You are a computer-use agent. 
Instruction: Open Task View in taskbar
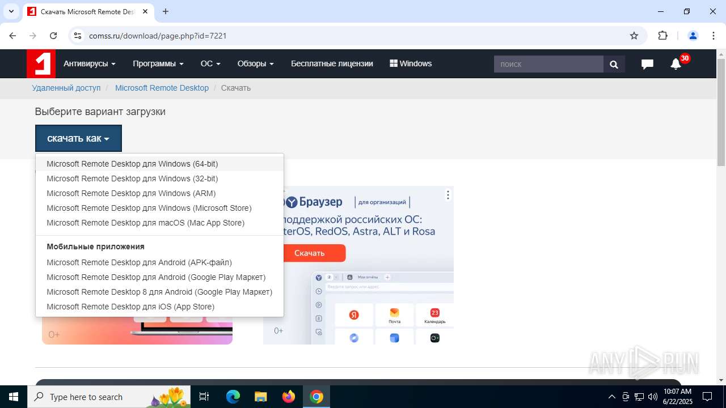point(205,397)
